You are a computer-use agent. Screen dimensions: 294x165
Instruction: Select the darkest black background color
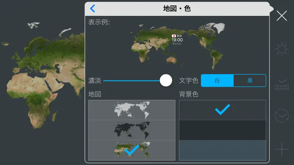coord(223,130)
